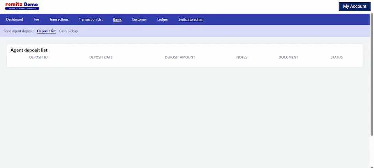The height and width of the screenshot is (168, 374).
Task: Open the Fee menu
Action: coord(36,19)
